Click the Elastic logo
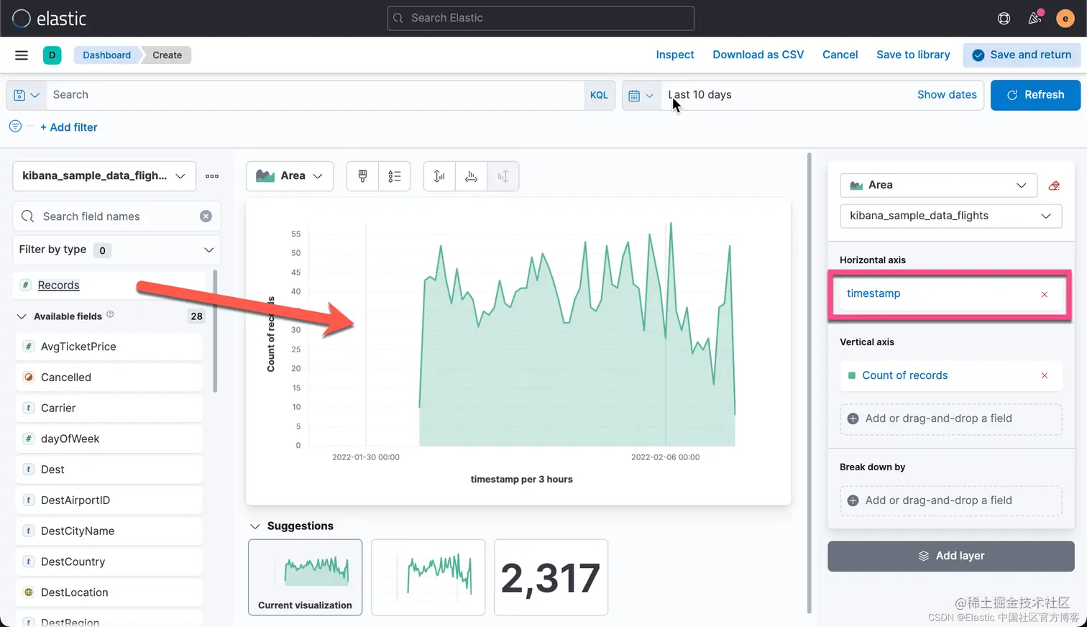 click(50, 18)
